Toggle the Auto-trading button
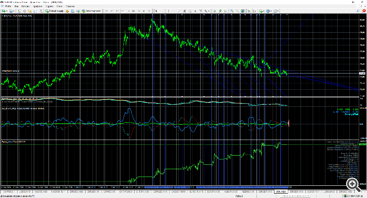Screen dimensions: 367x198 pos(92,11)
